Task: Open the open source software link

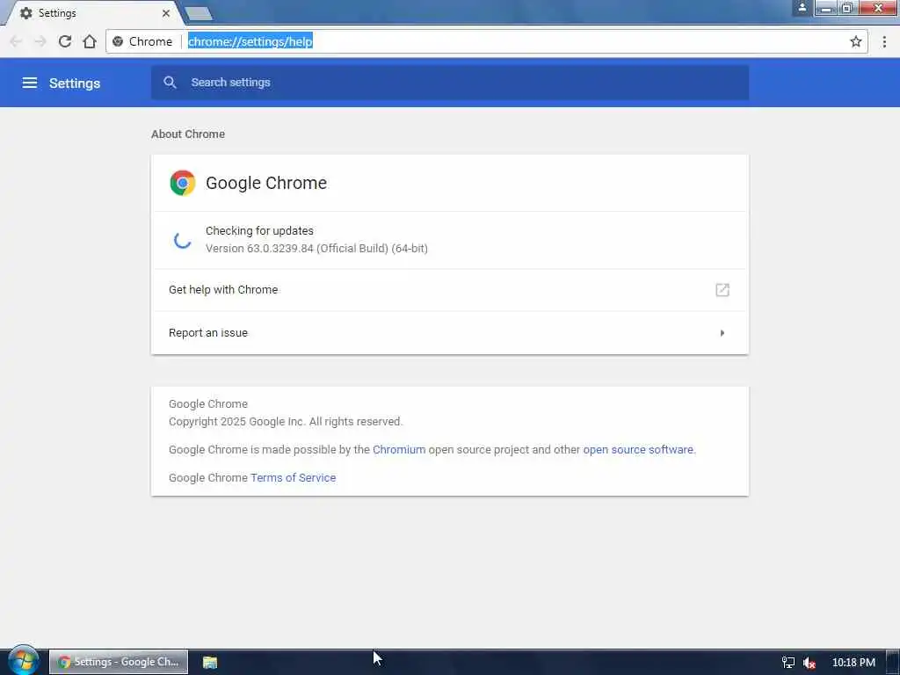Action: [x=638, y=449]
